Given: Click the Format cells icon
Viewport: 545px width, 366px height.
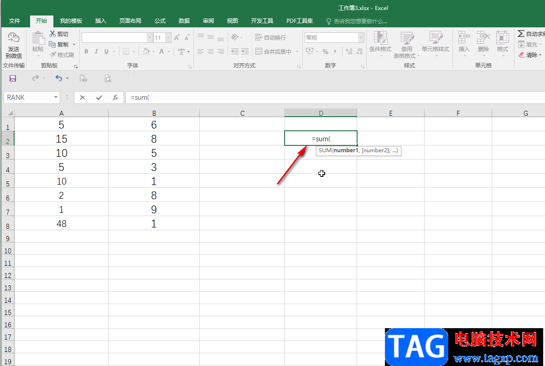Looking at the screenshot, I should (x=502, y=38).
